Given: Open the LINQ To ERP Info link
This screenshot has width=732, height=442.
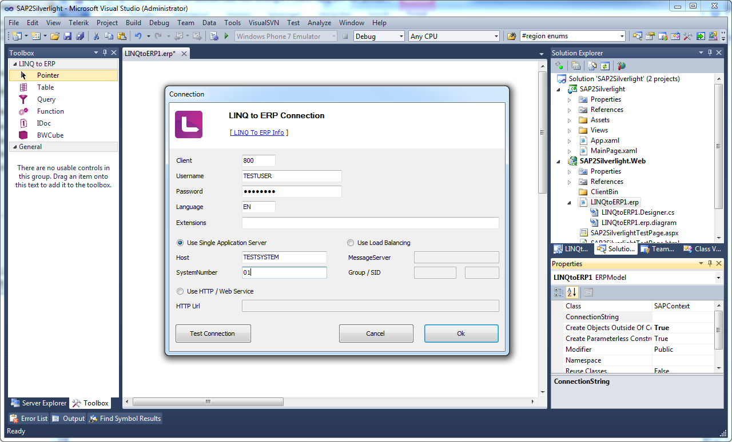Looking at the screenshot, I should coord(258,132).
